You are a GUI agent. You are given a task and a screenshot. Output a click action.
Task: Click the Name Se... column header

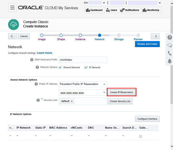112,128
